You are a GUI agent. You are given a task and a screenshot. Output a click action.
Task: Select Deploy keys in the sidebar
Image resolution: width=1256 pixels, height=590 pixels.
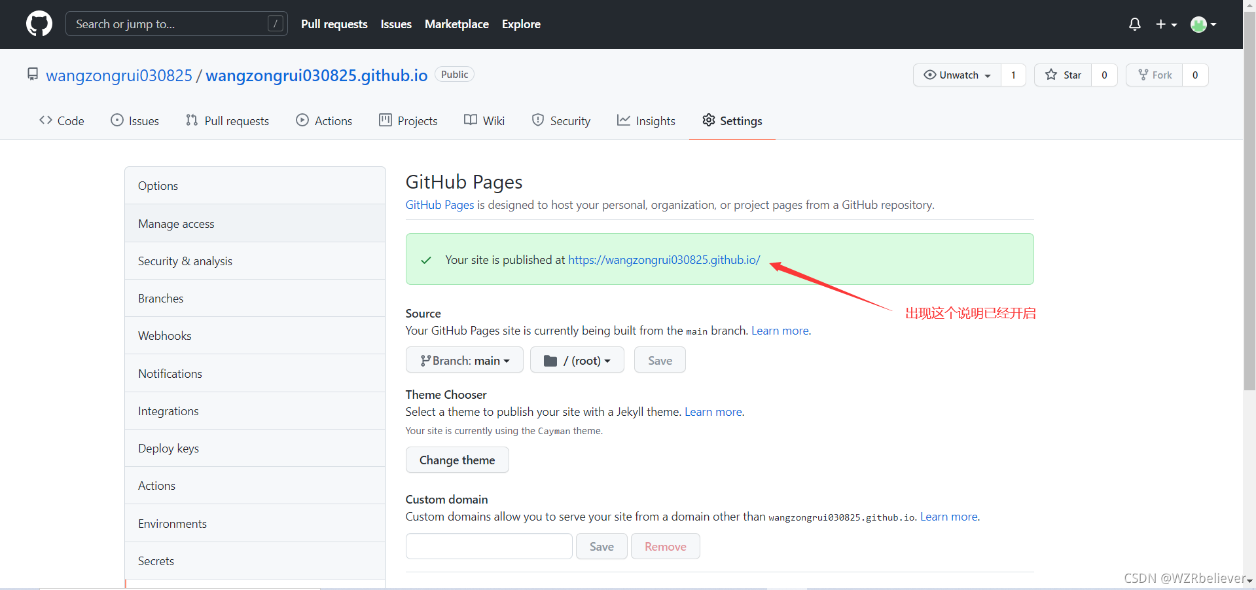click(255, 448)
